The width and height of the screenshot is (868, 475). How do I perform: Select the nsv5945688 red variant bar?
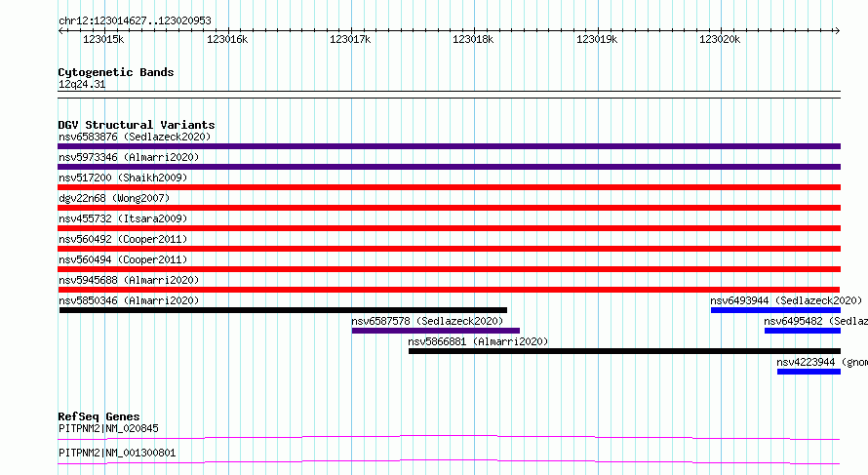click(x=449, y=290)
